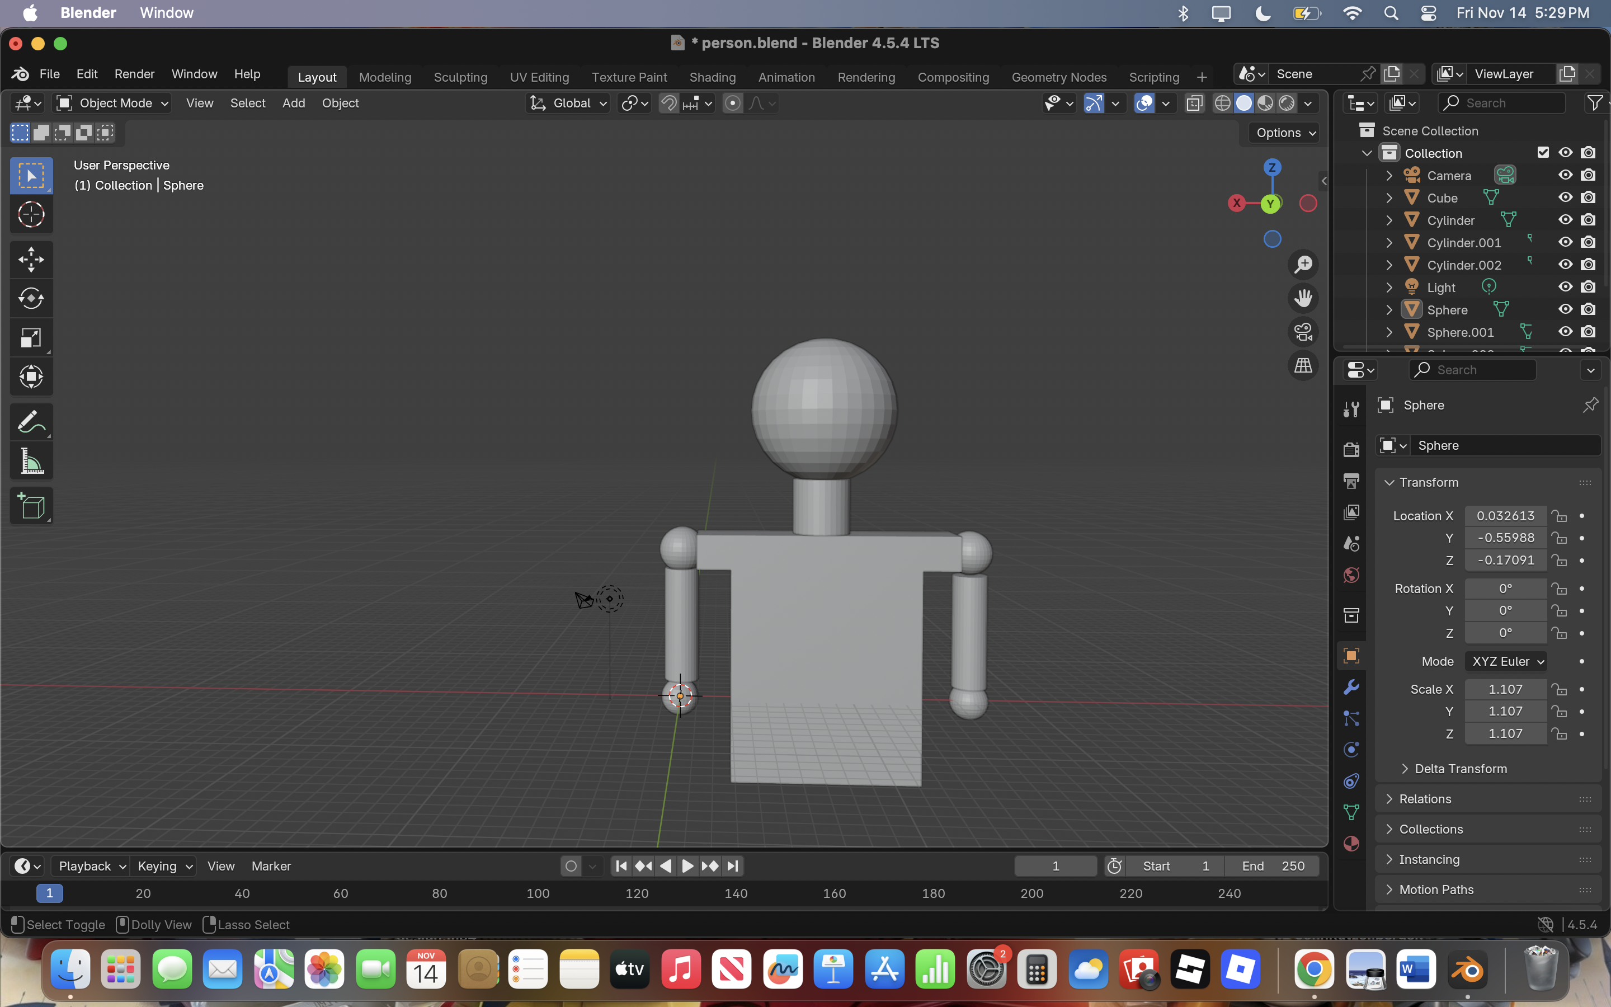Screen dimensions: 1611x1007
Task: Open the Object Mode dropdown
Action: (112, 103)
